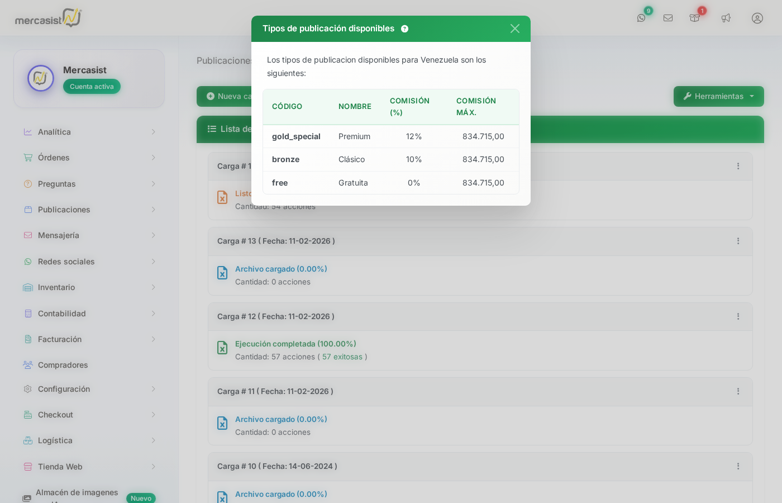Close the publication types dialog
782x503 pixels.
(514, 29)
